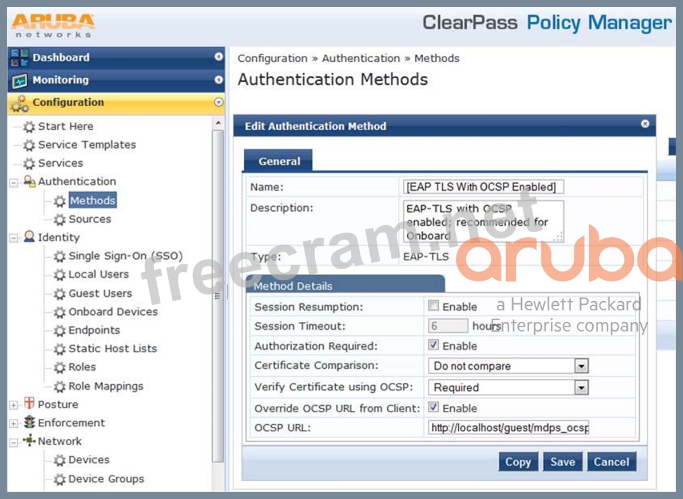Click the Posture shield icon
The image size is (683, 499).
(x=29, y=403)
